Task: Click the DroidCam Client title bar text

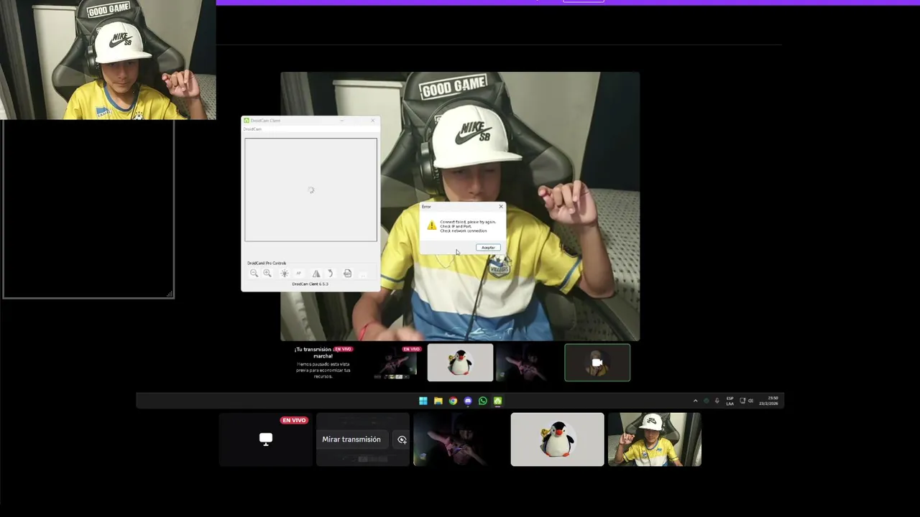Action: point(266,121)
